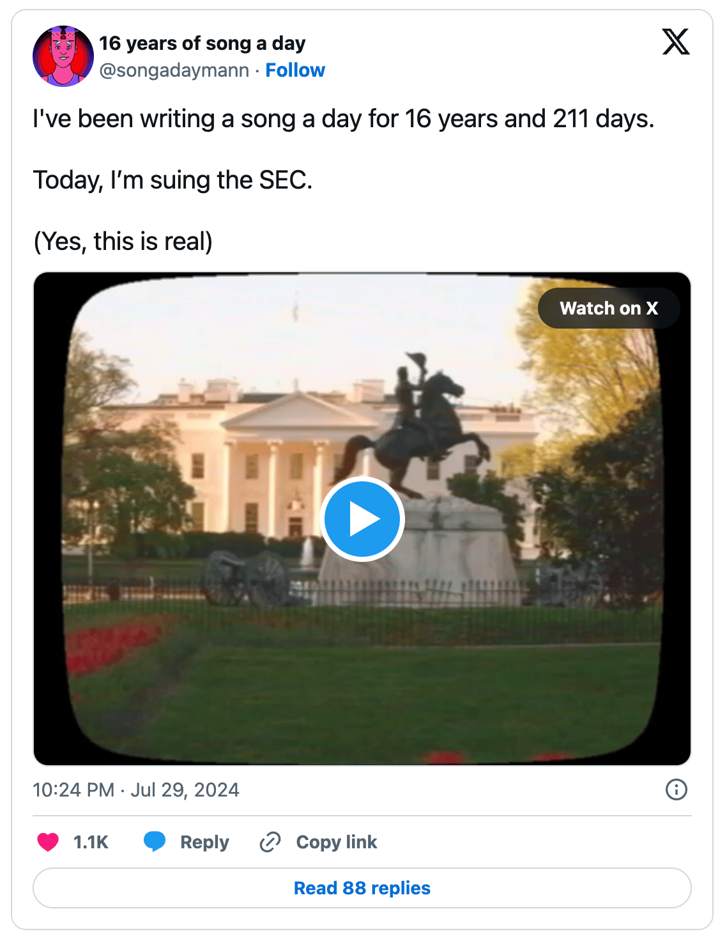Click the "Today, I'm suing the SEC." text
The width and height of the screenshot is (727, 941).
172,180
